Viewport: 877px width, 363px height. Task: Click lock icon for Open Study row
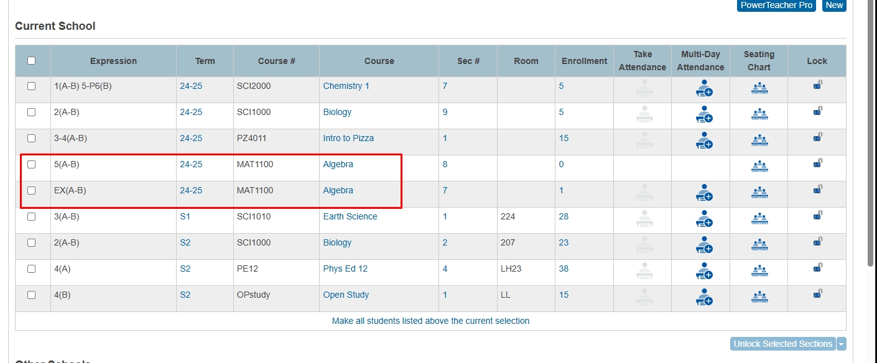pos(817,296)
